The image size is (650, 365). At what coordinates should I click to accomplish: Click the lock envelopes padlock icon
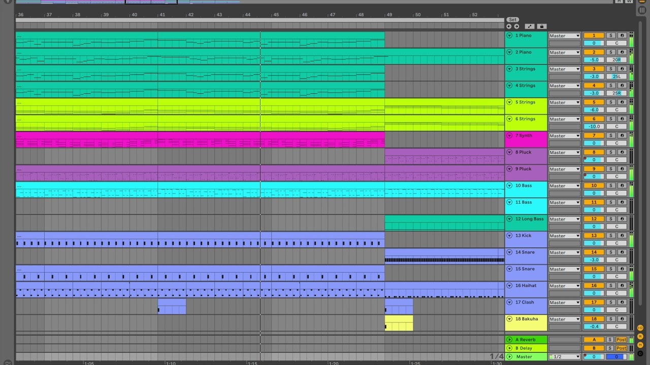coord(541,26)
